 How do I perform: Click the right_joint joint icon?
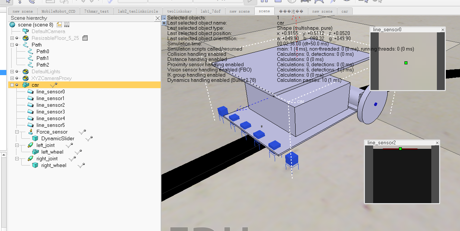31,159
